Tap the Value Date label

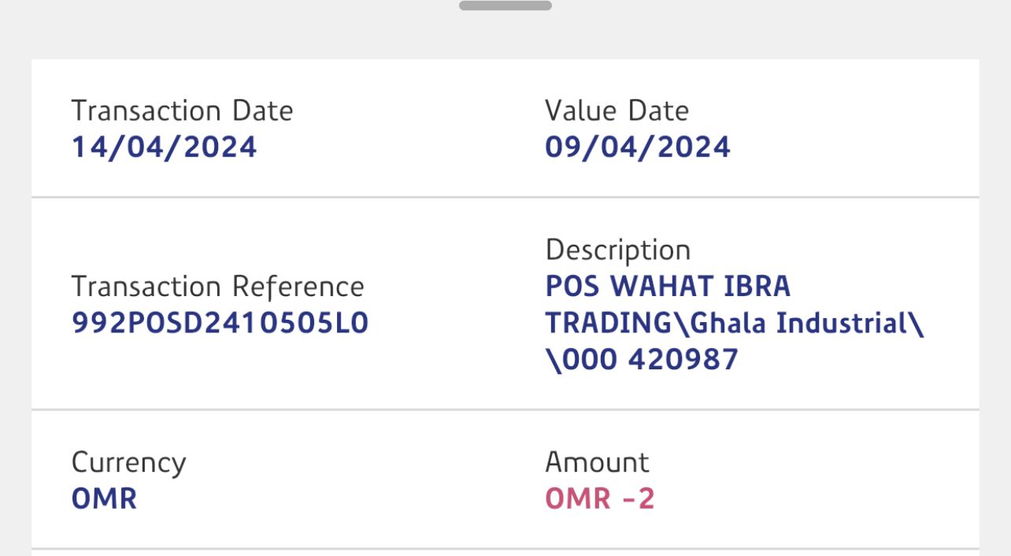[617, 111]
